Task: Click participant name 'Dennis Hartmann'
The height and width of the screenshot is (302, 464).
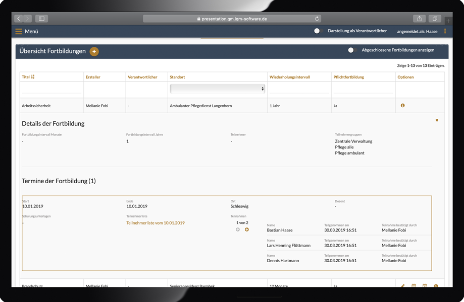Action: [283, 260]
